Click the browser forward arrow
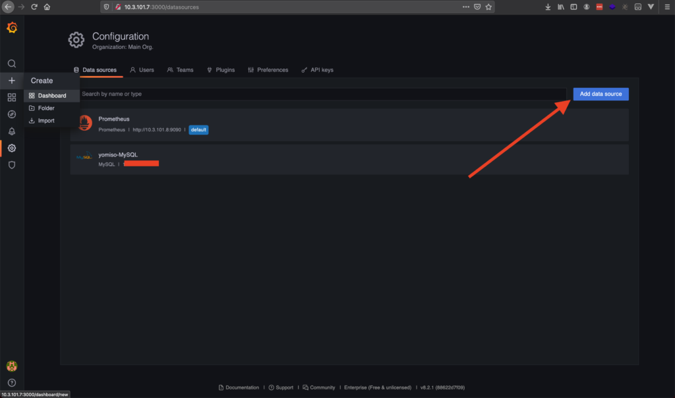The height and width of the screenshot is (398, 675). pyautogui.click(x=21, y=7)
